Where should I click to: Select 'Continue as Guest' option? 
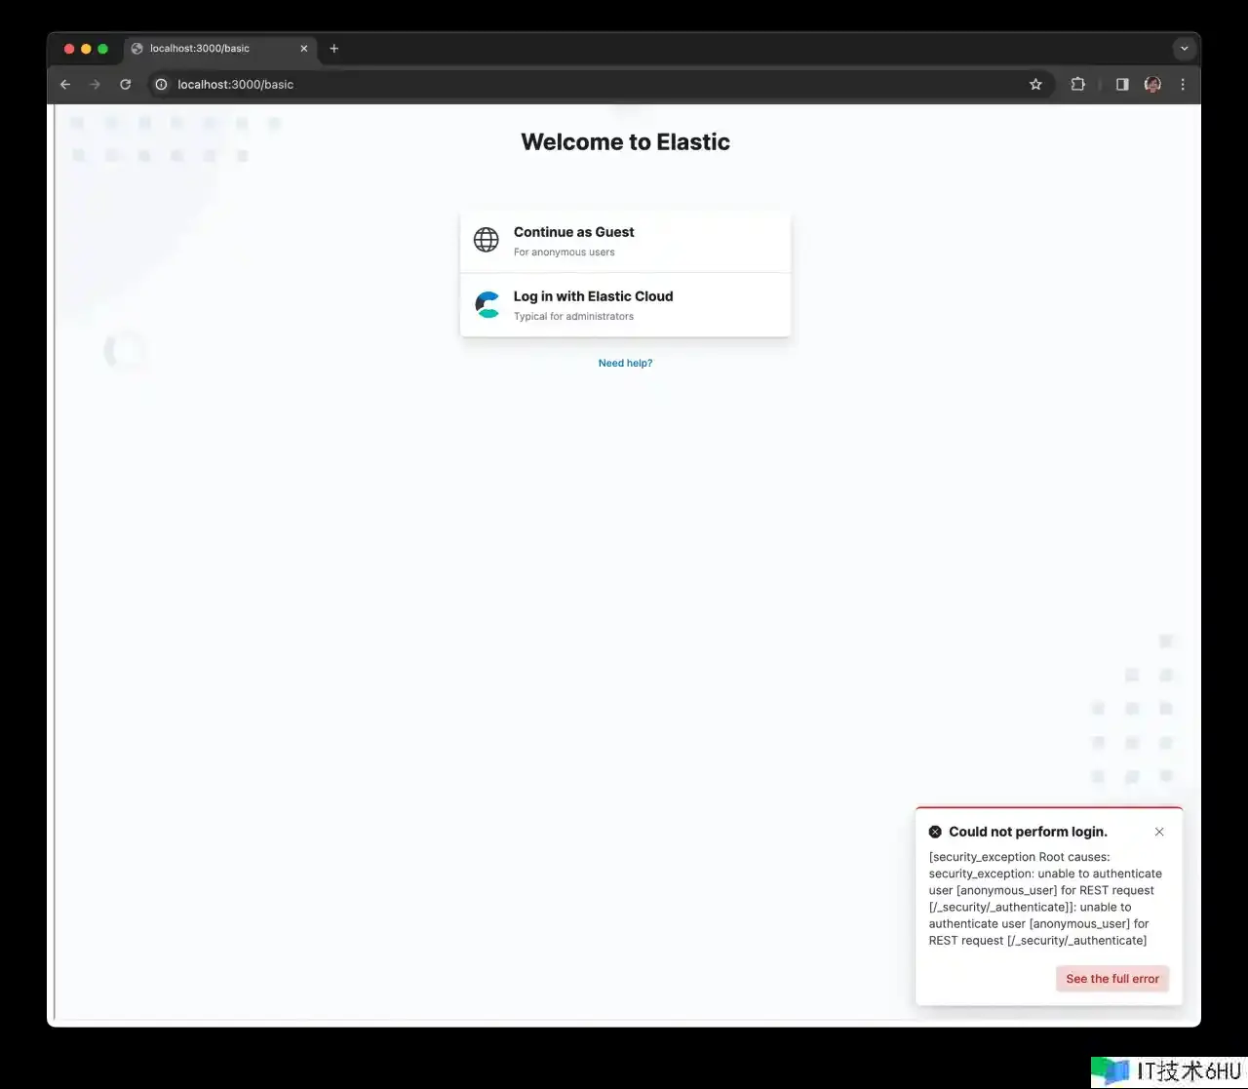(x=625, y=241)
